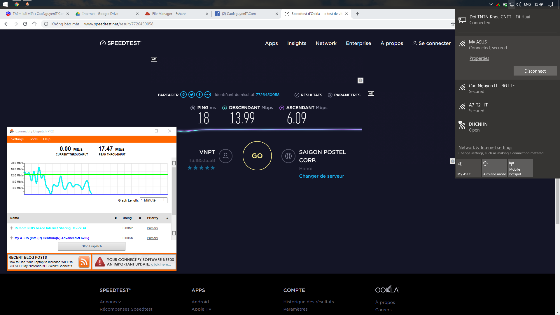Select the DHCNHN open network

click(507, 127)
